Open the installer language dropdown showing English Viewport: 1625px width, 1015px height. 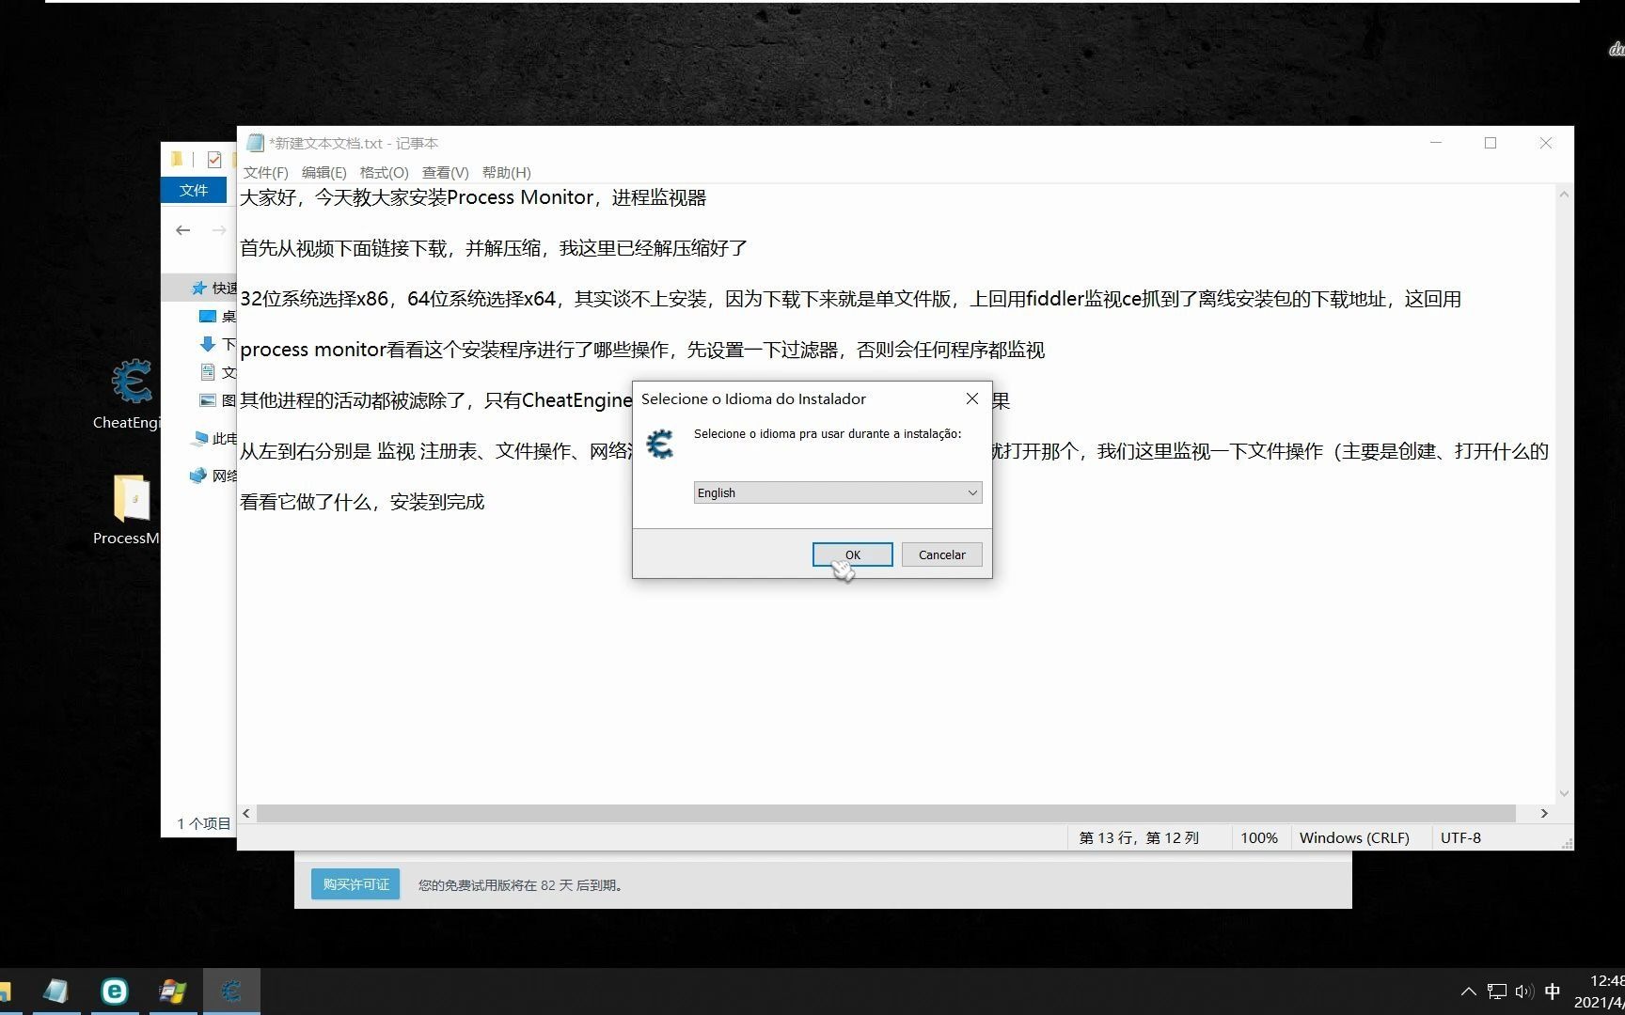tap(838, 492)
